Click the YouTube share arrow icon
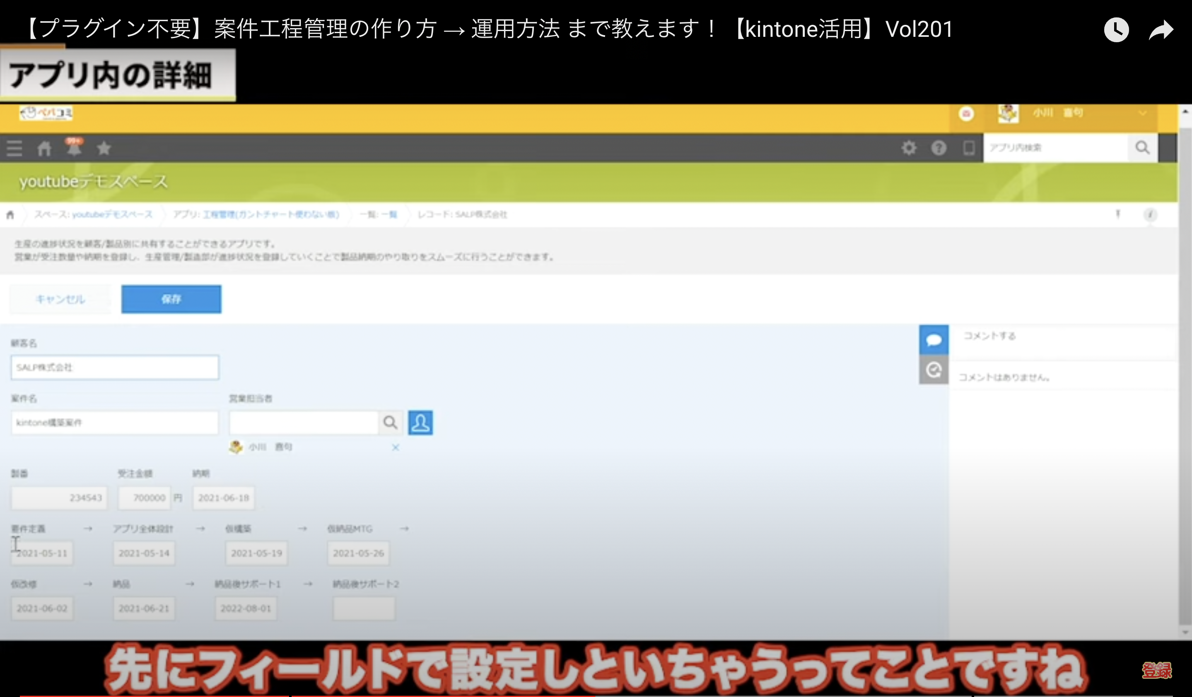1192x697 pixels. (x=1161, y=29)
